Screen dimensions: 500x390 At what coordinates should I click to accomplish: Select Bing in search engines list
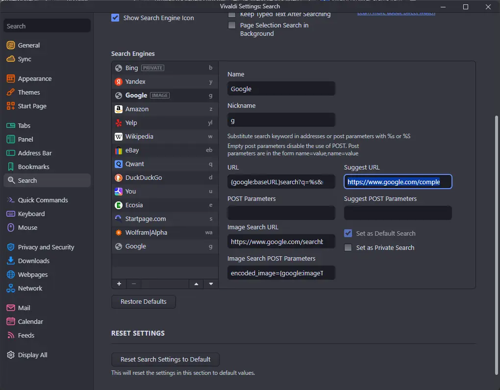tap(165, 68)
